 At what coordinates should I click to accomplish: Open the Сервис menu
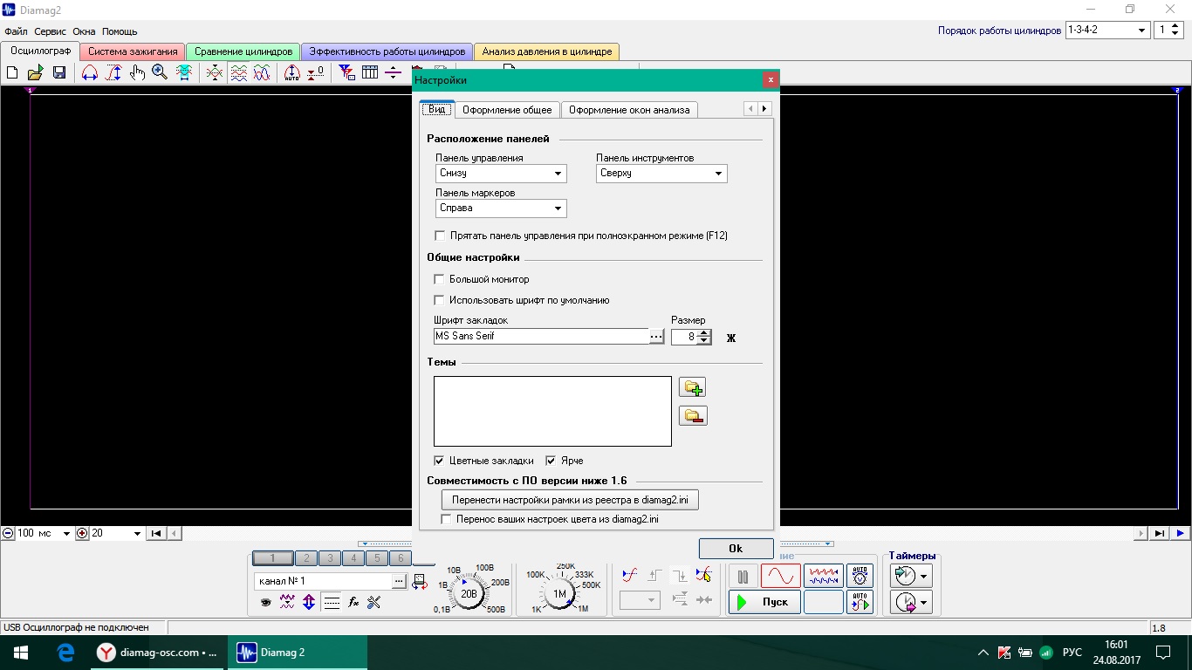[51, 31]
